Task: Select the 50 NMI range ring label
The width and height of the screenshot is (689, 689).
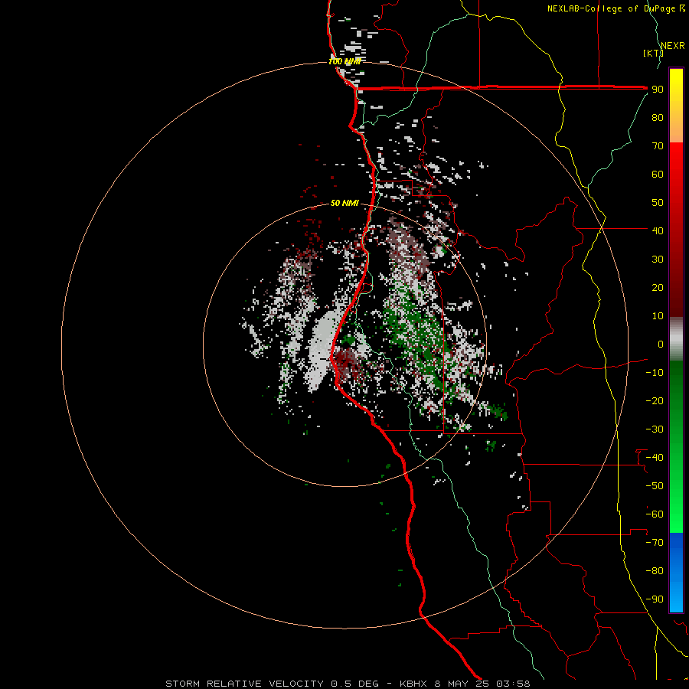Action: point(344,203)
